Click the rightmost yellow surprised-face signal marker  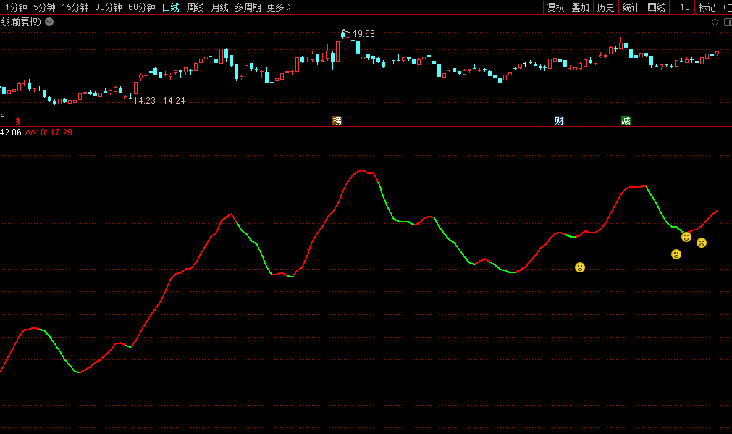tap(702, 243)
